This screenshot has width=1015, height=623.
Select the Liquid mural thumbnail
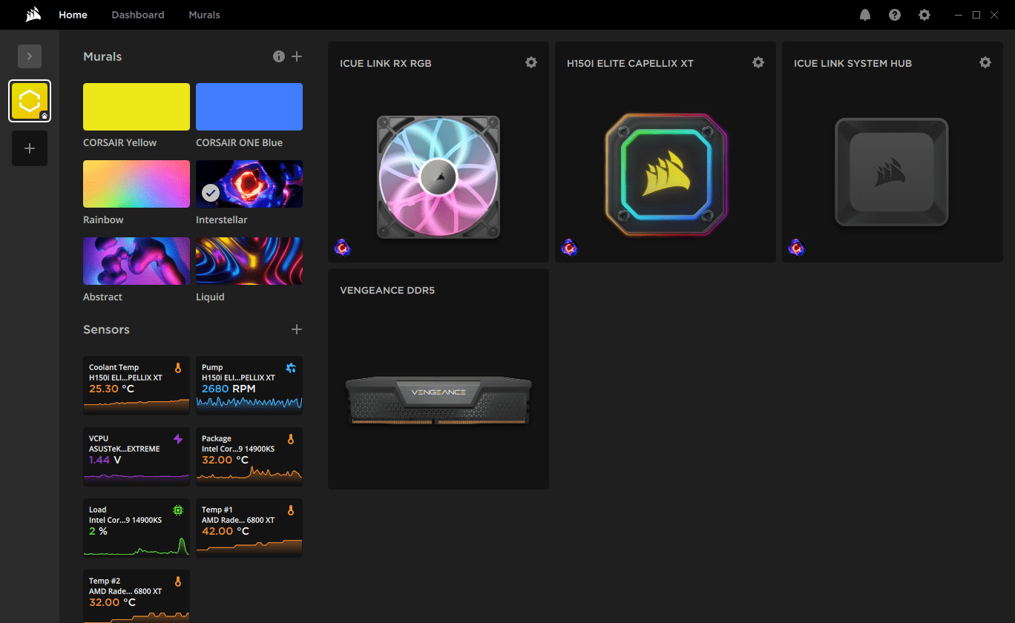pos(249,261)
